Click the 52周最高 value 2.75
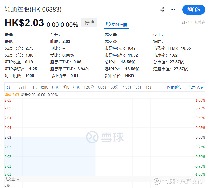 (29, 48)
